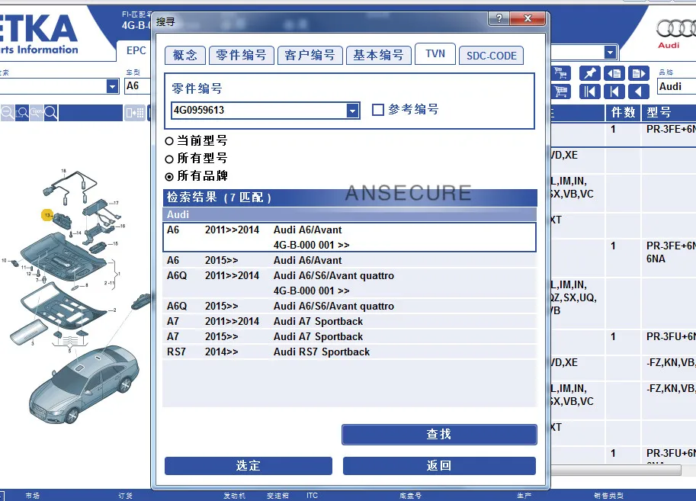The height and width of the screenshot is (501, 696).
Task: Click double-bar skip-to-first arrow icon
Action: point(590,92)
